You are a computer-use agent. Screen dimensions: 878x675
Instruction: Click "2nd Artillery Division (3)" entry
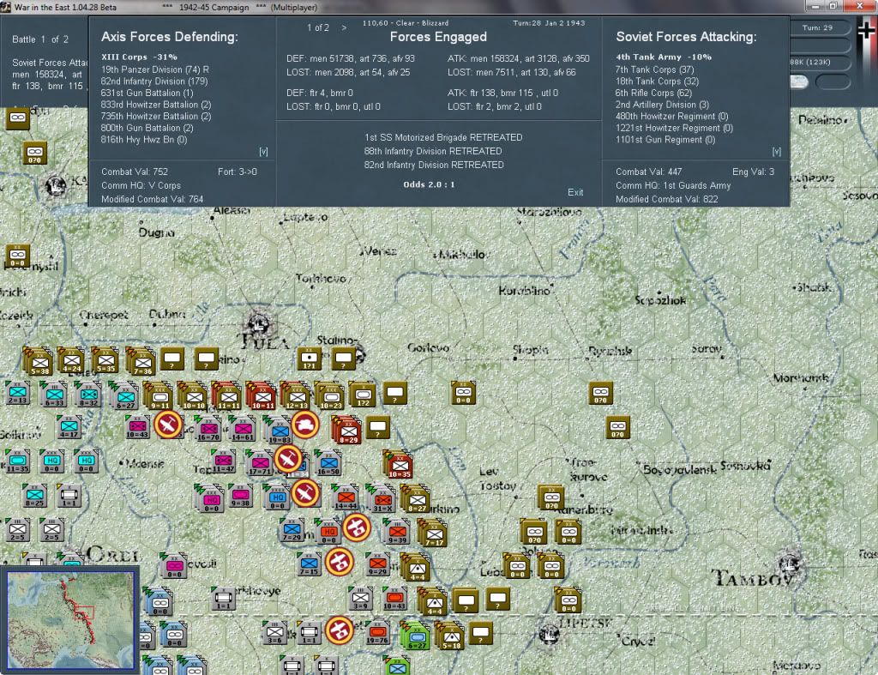click(x=663, y=105)
